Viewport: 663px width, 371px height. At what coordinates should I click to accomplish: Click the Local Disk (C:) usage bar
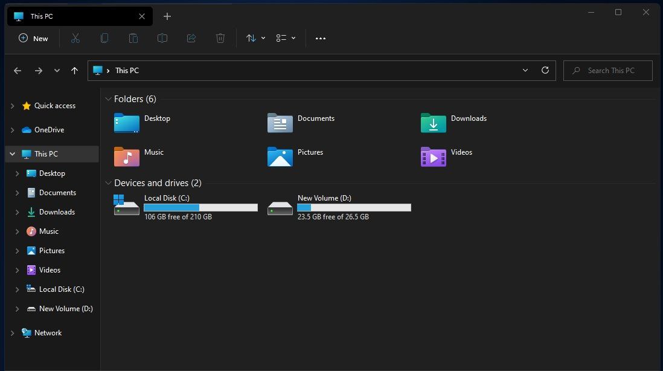(201, 207)
